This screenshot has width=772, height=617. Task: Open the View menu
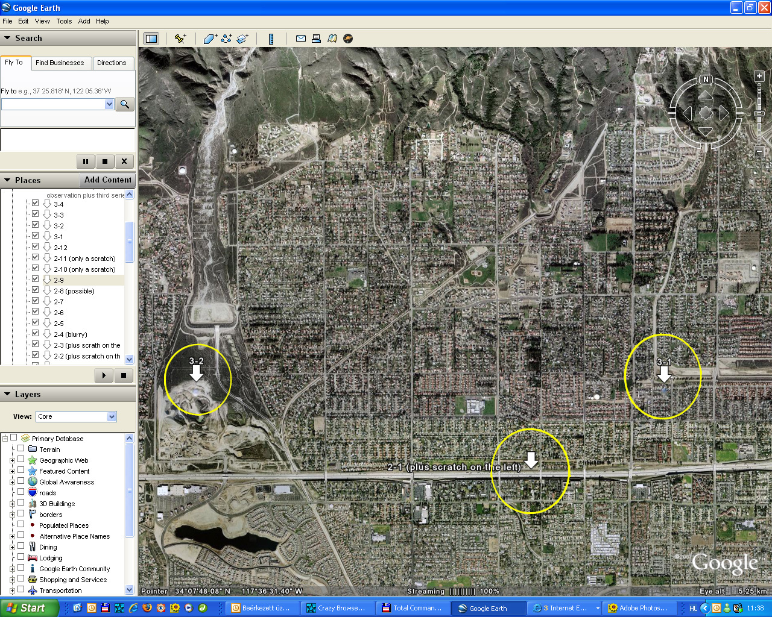point(42,21)
